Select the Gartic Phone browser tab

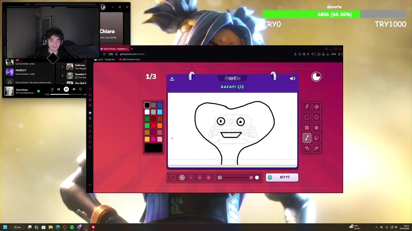[114, 49]
